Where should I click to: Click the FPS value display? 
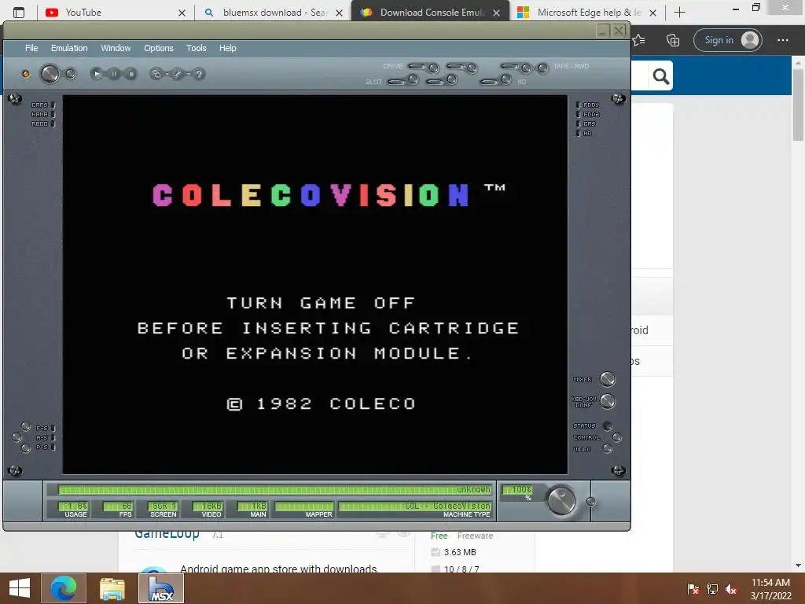[x=118, y=506]
